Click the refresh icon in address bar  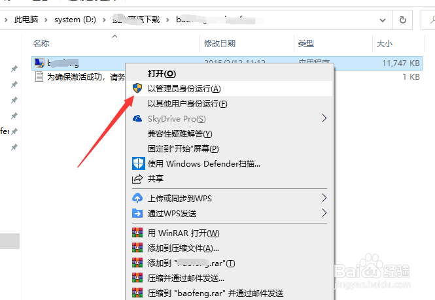point(402,20)
